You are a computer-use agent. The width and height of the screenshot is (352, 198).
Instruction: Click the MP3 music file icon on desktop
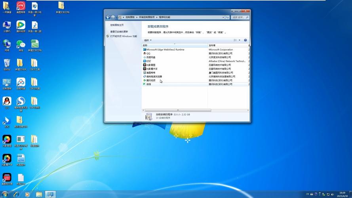(x=34, y=27)
